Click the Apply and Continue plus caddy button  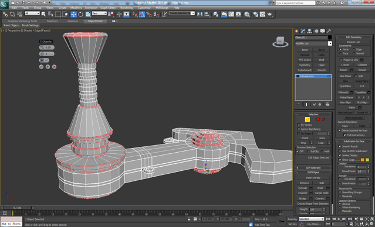coord(48,67)
